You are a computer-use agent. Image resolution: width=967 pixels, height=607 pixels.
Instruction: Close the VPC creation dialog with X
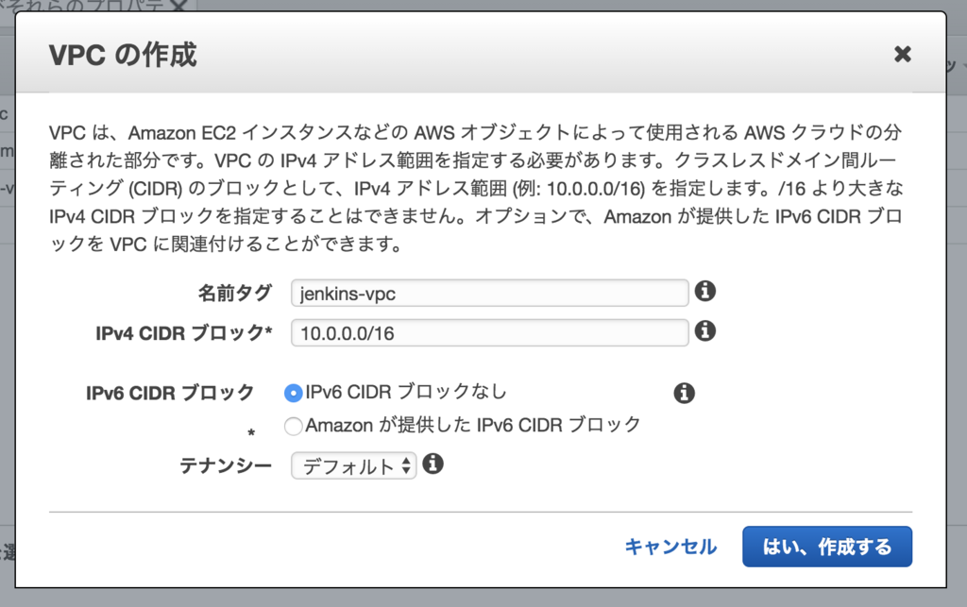pos(902,54)
